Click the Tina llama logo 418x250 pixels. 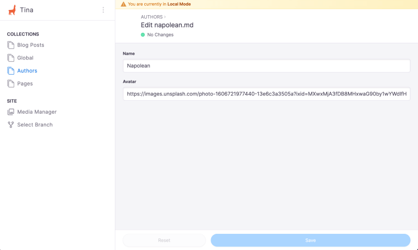point(11,10)
